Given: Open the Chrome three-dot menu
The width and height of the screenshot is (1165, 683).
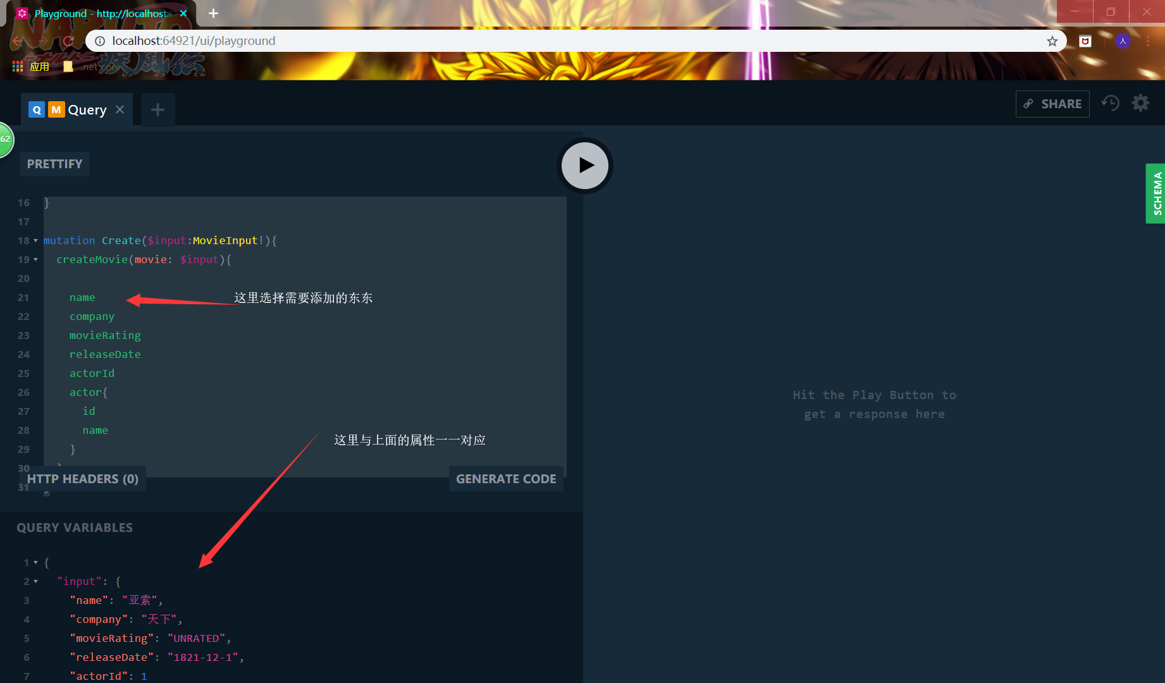Looking at the screenshot, I should [1148, 41].
